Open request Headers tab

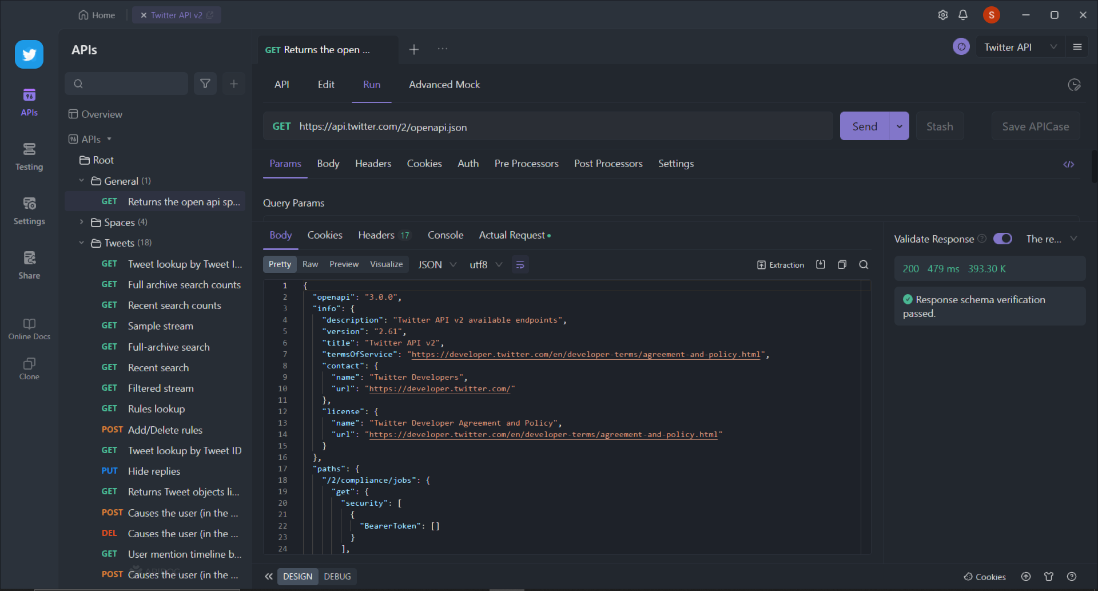(373, 164)
